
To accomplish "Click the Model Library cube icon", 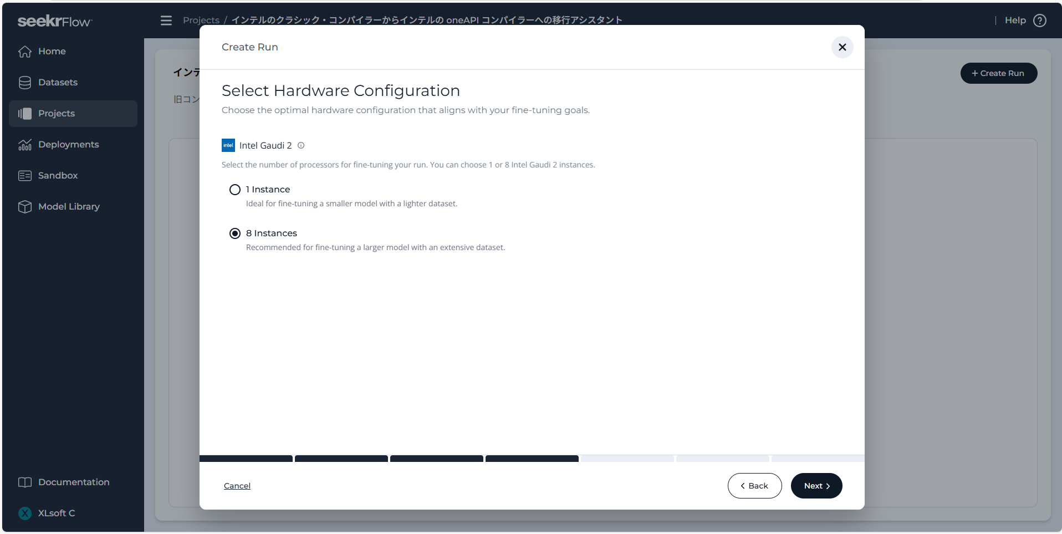I will pos(25,207).
